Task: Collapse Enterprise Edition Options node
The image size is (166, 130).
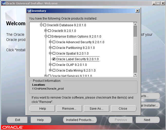Action: click(46, 36)
